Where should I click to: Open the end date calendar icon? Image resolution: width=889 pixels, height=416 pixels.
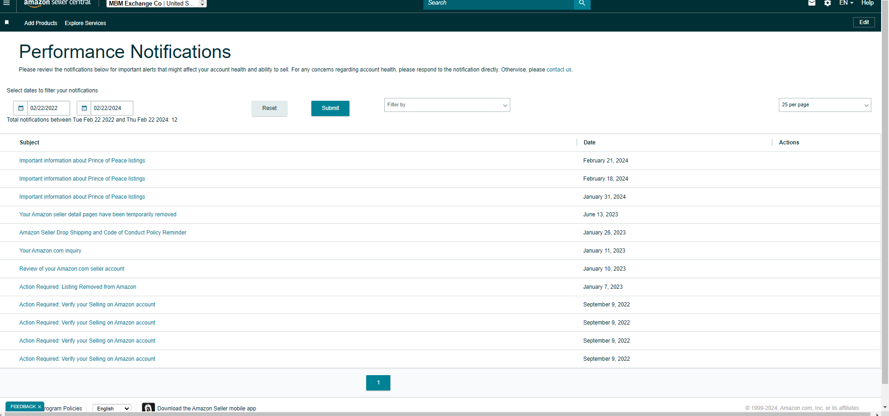[x=84, y=108]
